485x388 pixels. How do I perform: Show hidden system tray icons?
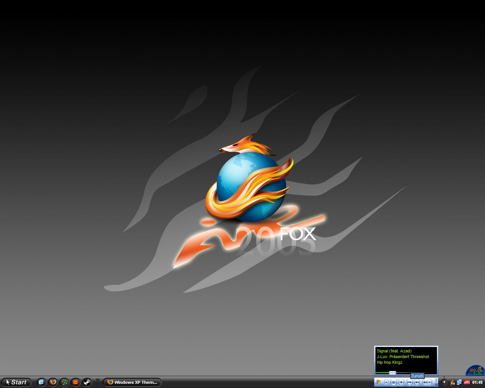[x=444, y=382]
